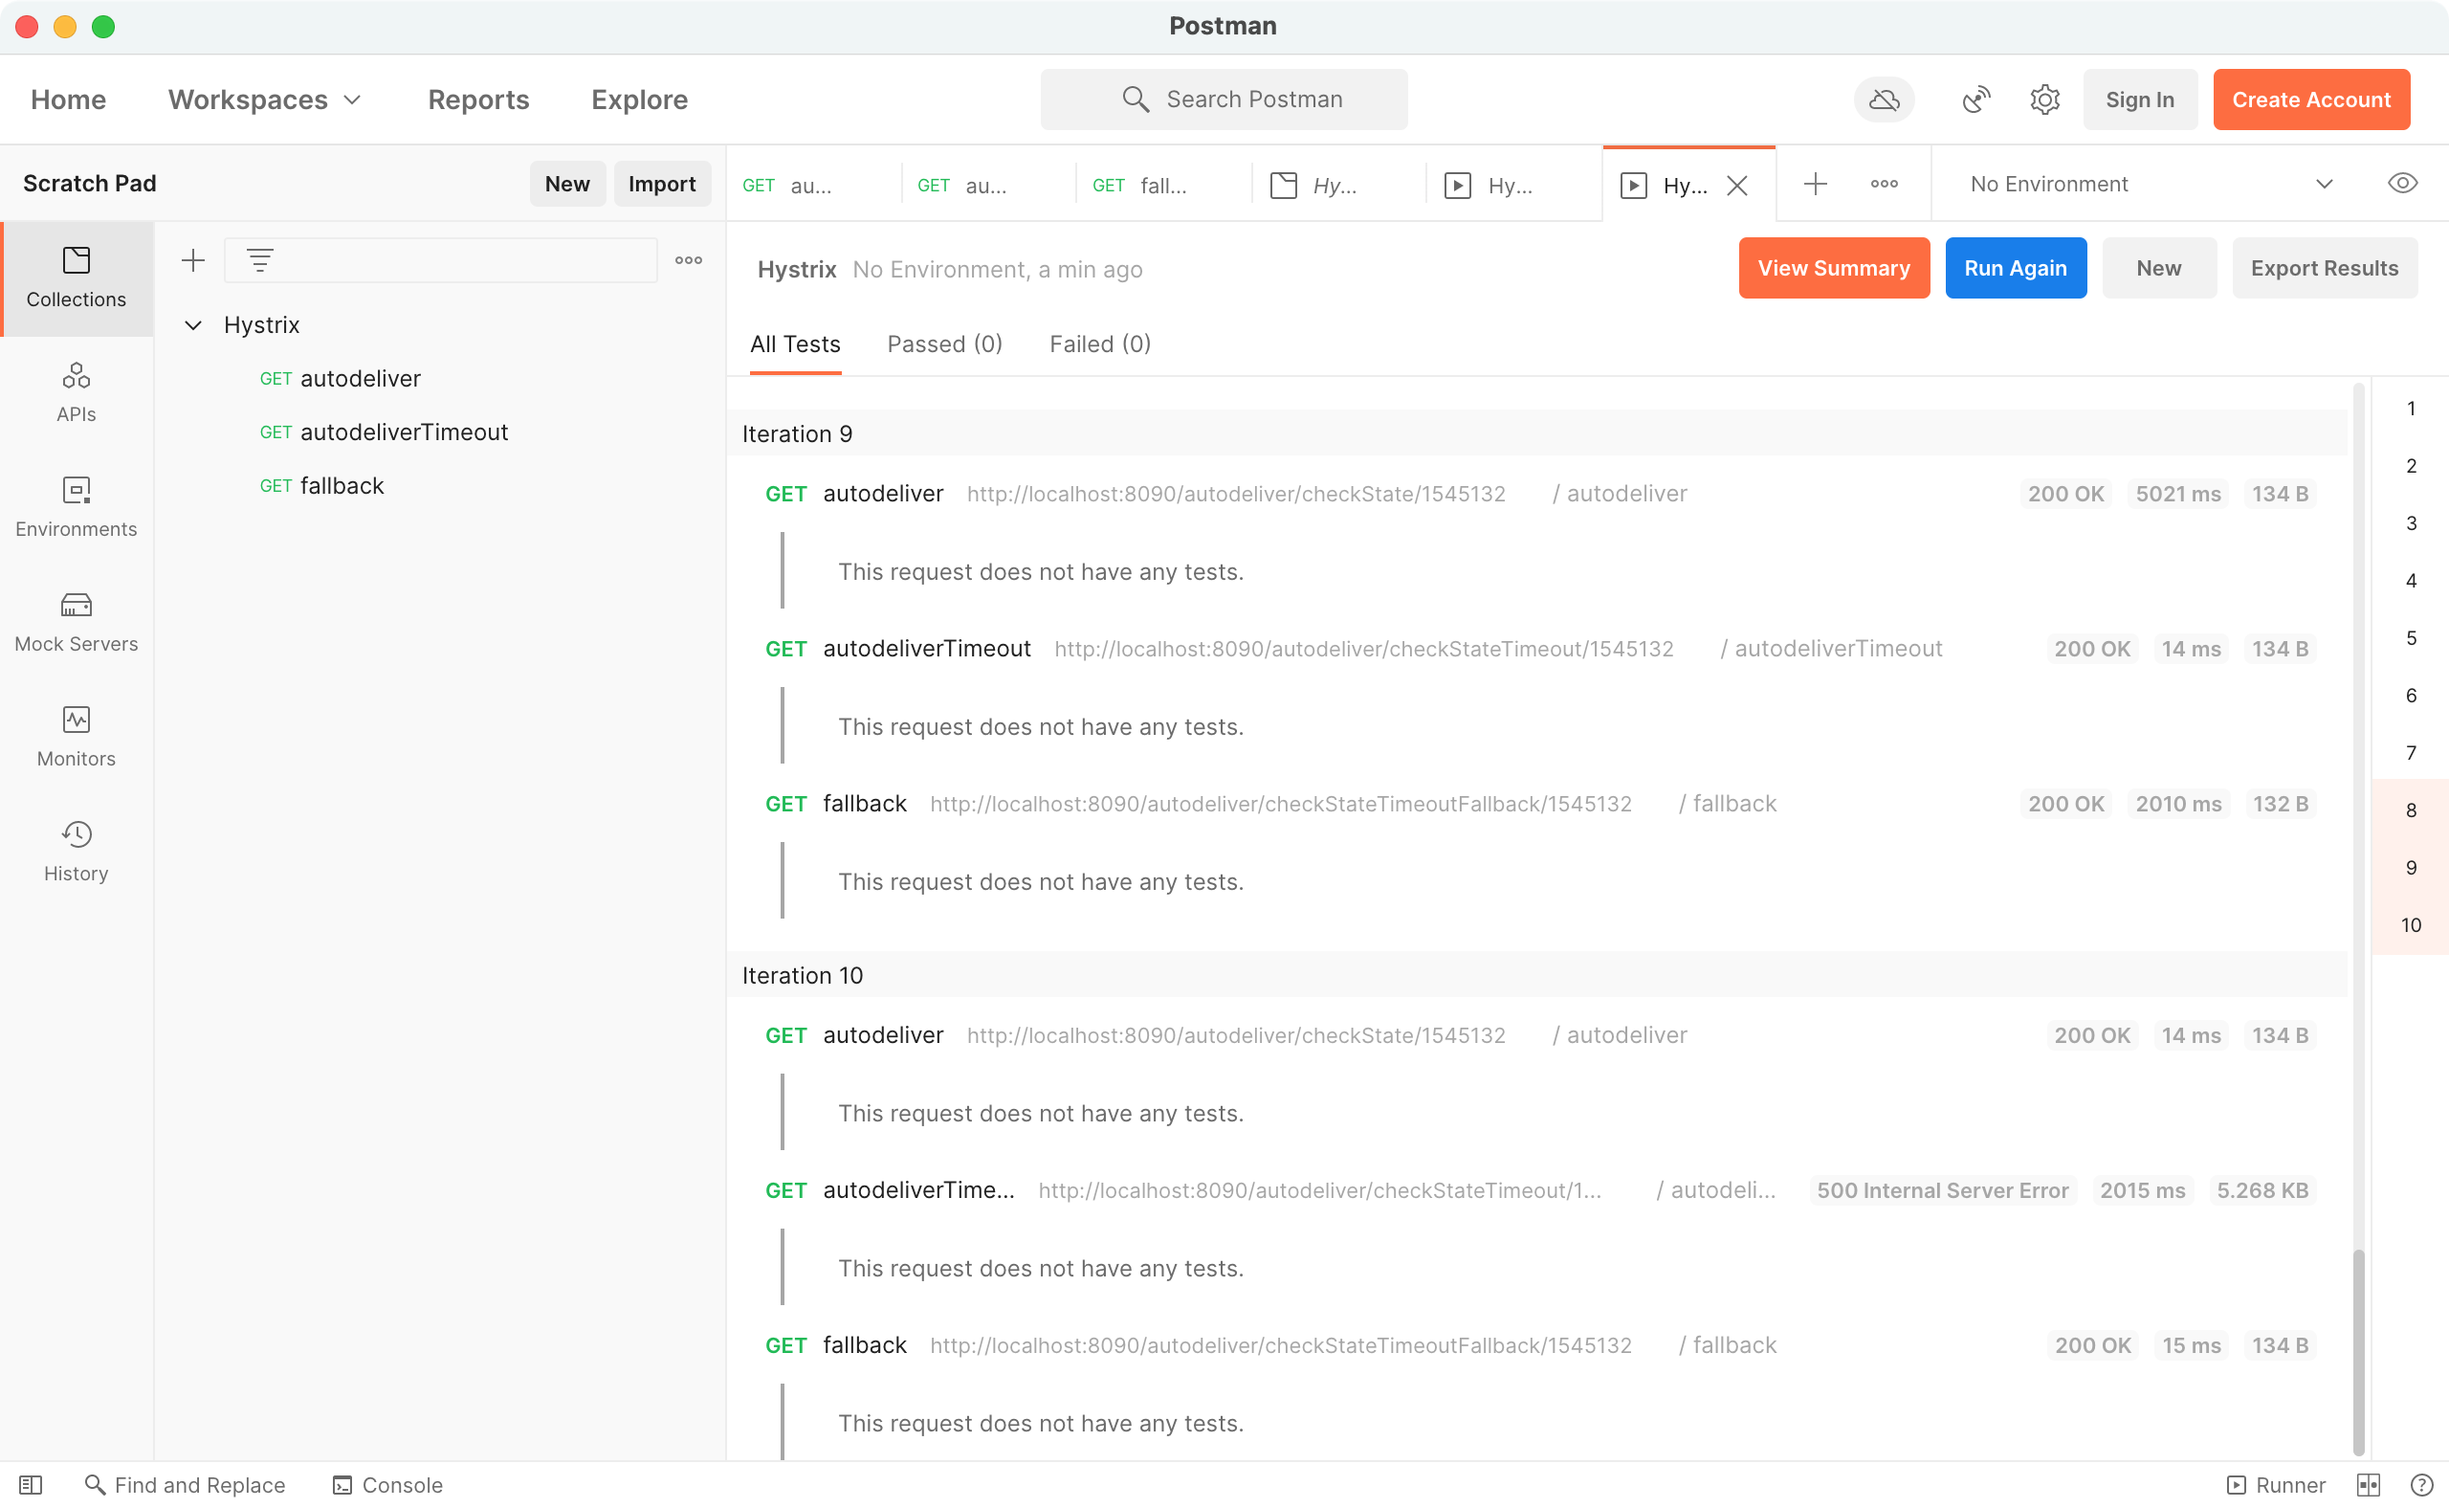Select the autodeliverTimeout request in collection

(403, 432)
